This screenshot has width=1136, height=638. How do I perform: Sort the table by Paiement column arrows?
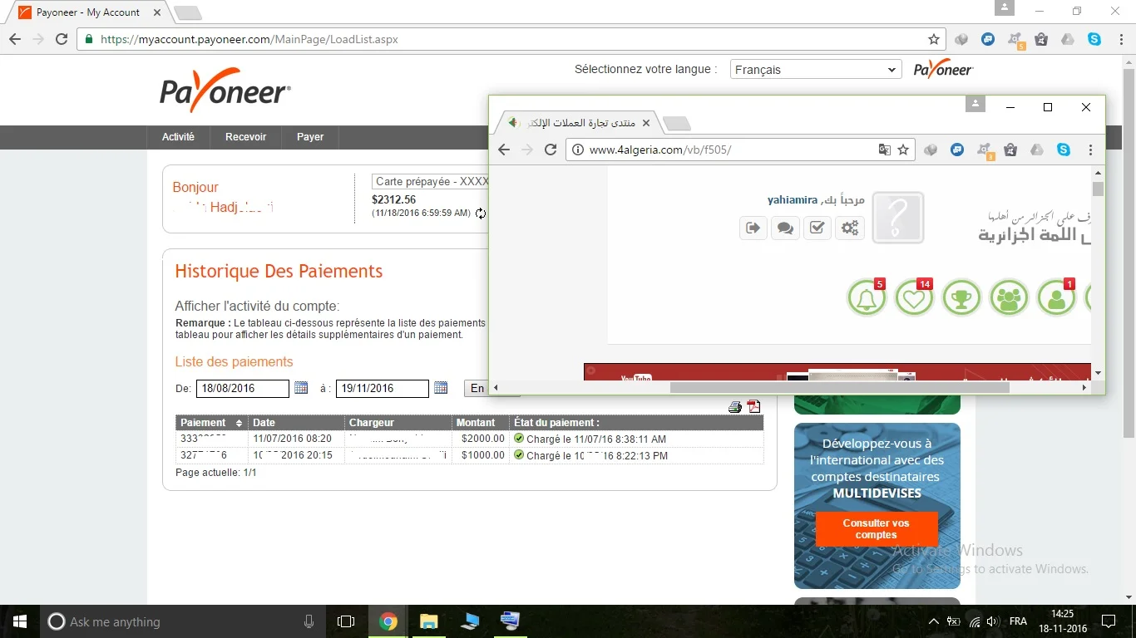point(240,423)
